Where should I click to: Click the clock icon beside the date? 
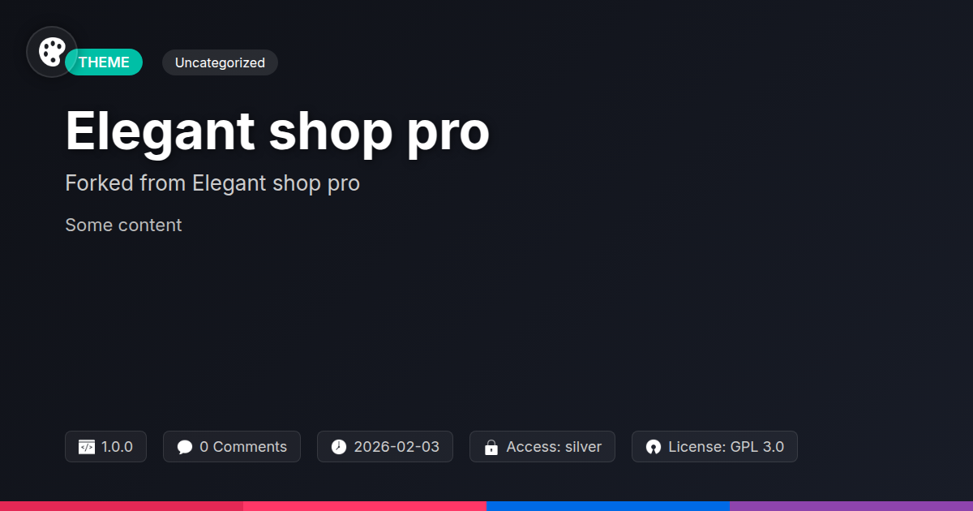coord(339,447)
